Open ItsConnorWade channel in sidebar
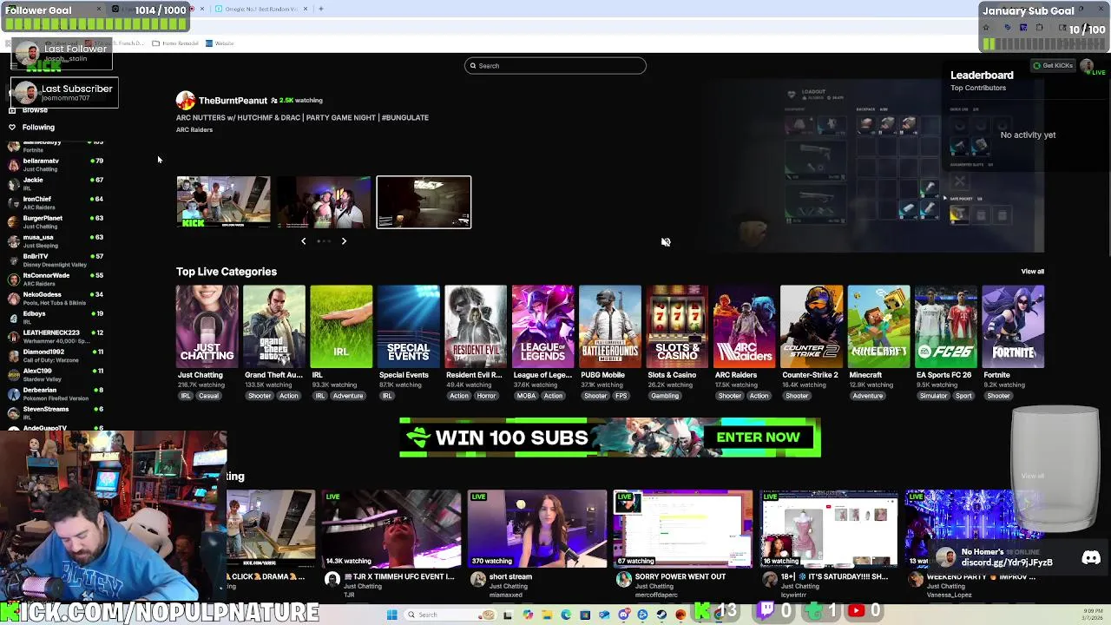The width and height of the screenshot is (1111, 625). click(56, 280)
